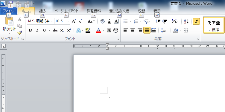Viewport: 225px width, 112px height.
Task: Toggle Subscript formatting
Action: [x=62, y=30]
